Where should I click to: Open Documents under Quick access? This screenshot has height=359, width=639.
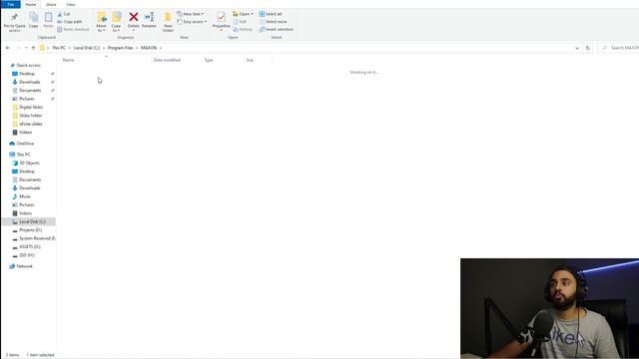pyautogui.click(x=30, y=91)
